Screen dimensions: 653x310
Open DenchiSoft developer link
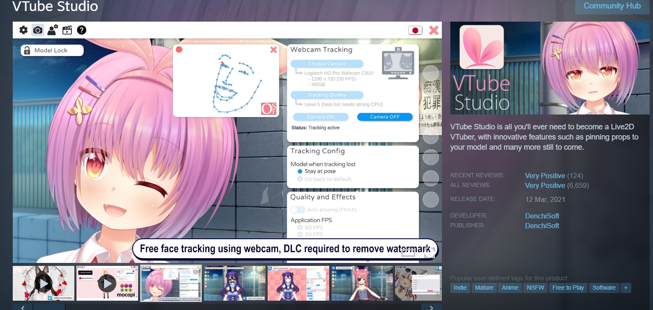pos(542,216)
